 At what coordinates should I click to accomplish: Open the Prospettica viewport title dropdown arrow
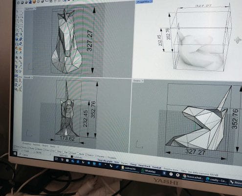tap(152, 1)
